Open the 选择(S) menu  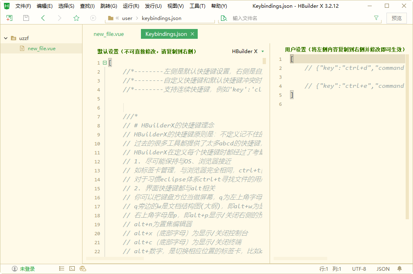click(66, 6)
